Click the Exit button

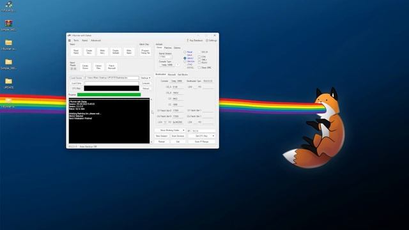pos(178,142)
